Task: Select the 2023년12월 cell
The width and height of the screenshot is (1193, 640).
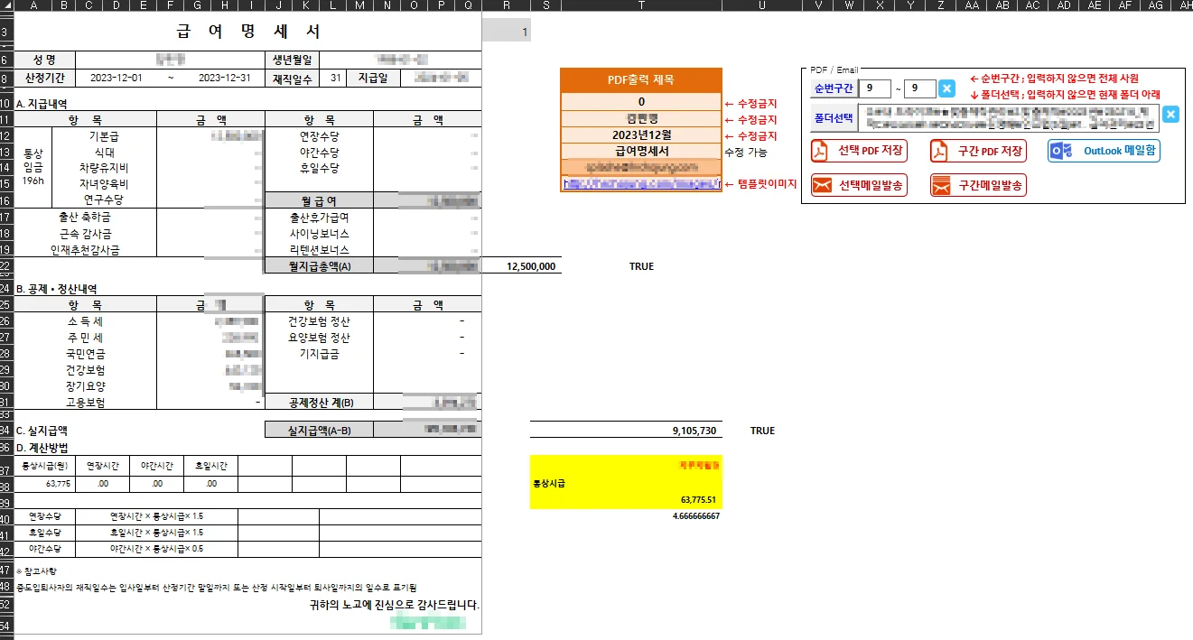Action: click(x=641, y=134)
